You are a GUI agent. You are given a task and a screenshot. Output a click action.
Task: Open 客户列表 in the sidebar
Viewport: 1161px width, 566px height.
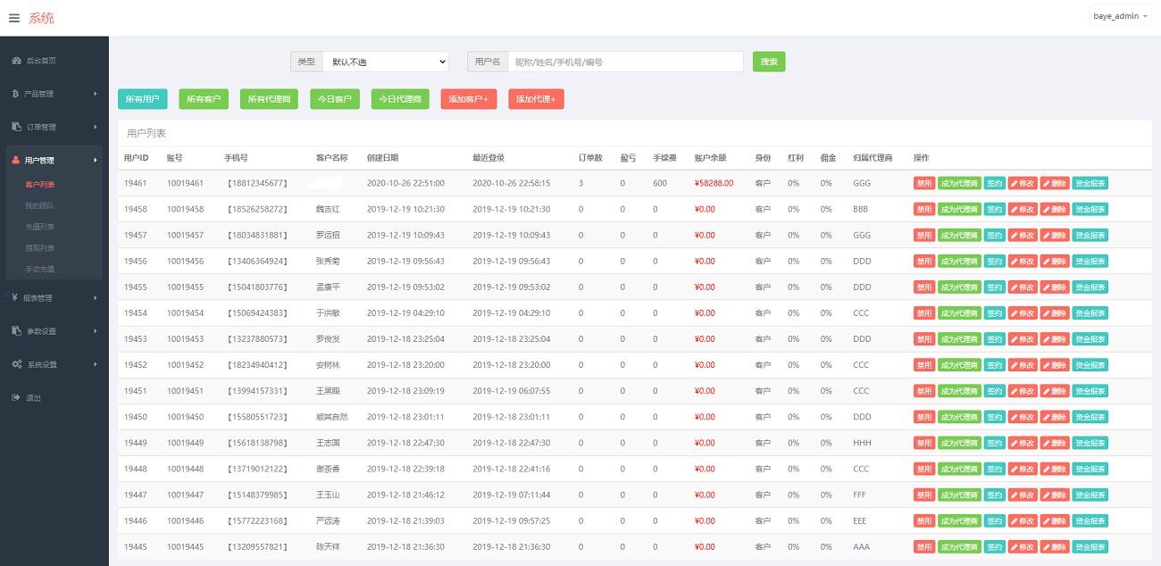(40, 185)
